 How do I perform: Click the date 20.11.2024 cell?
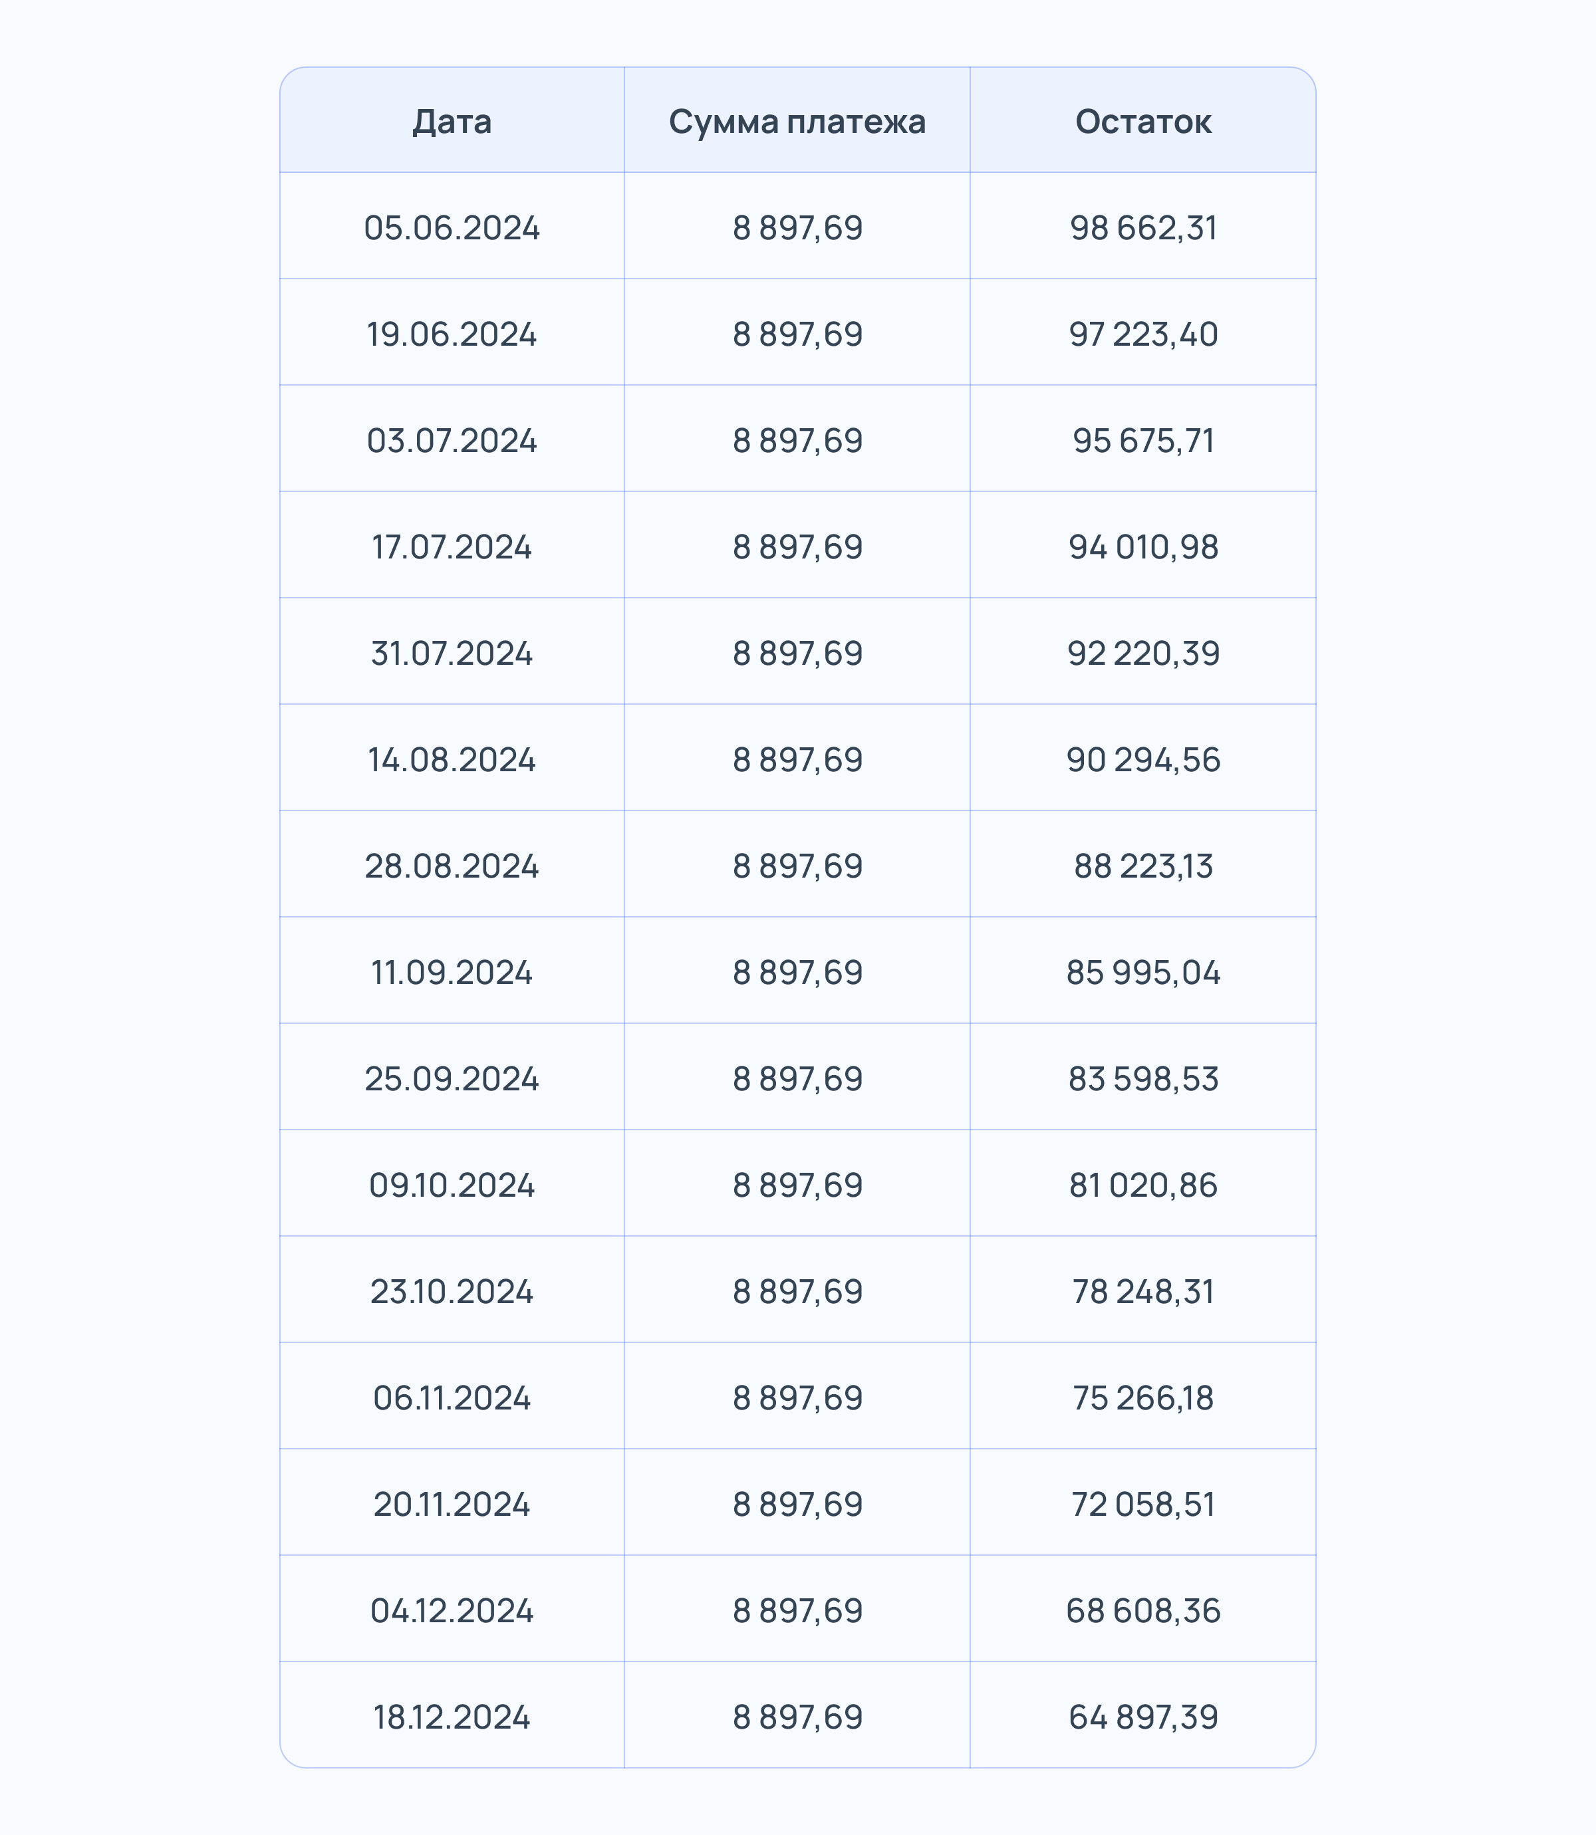pyautogui.click(x=452, y=1505)
